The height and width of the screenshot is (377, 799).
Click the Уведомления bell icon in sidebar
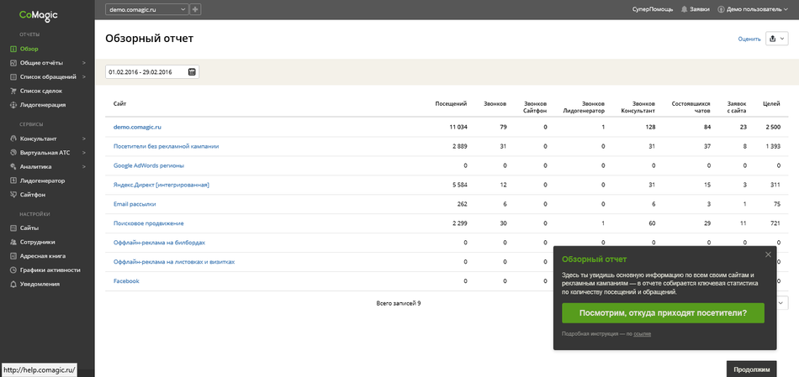13,284
